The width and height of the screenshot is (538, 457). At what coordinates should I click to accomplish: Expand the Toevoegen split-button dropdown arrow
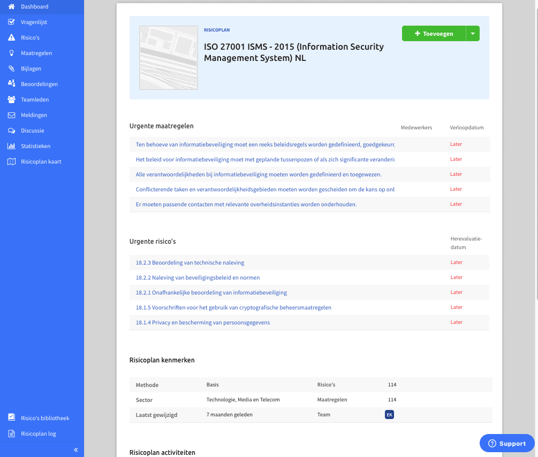coord(473,33)
